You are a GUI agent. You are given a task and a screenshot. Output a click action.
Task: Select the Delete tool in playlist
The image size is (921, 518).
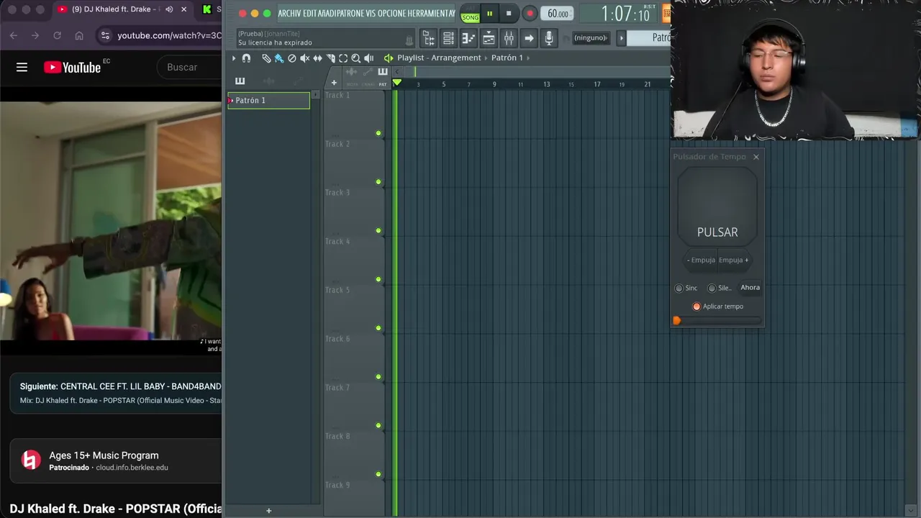pyautogui.click(x=292, y=58)
